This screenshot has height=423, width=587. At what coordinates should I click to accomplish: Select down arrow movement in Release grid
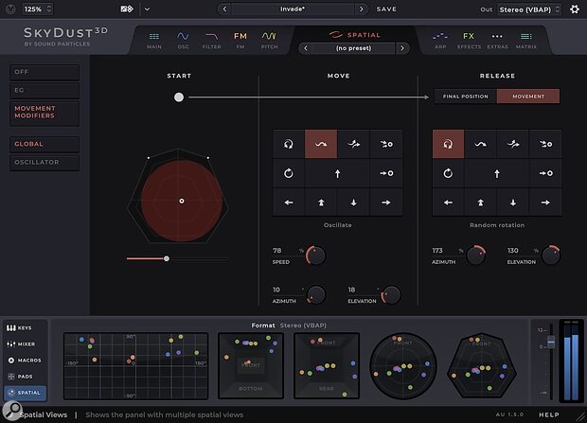point(513,203)
